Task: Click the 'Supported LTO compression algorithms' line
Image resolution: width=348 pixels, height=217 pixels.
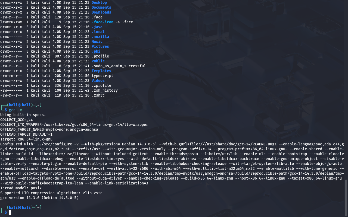Action: pos(51,193)
